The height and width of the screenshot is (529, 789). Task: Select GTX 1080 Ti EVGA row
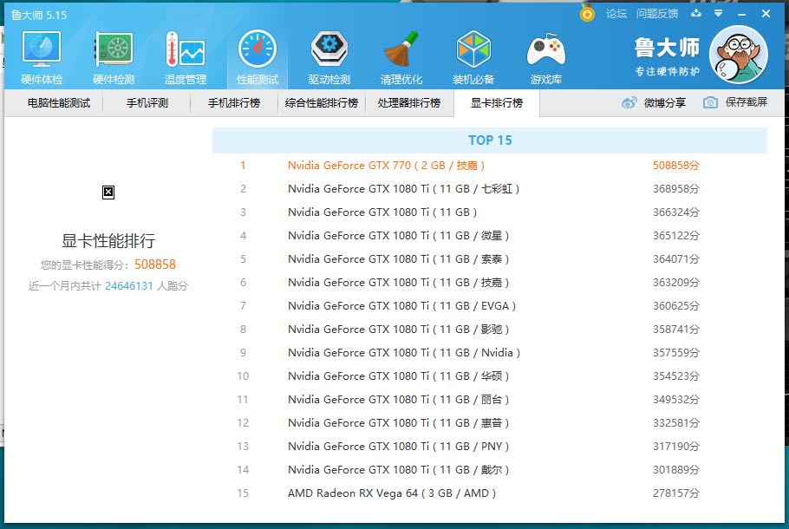(490, 305)
